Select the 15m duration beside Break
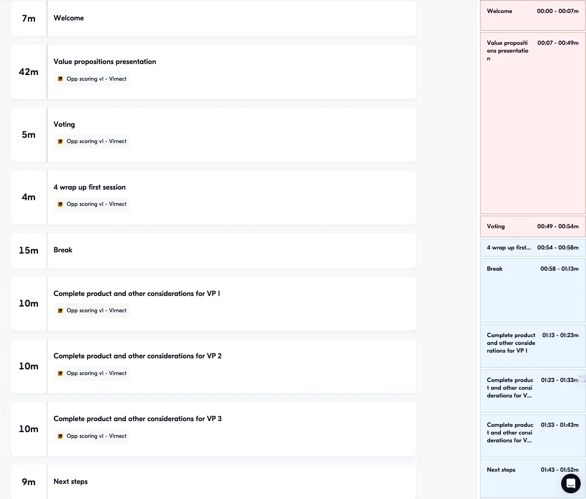586x499 pixels. tap(29, 250)
